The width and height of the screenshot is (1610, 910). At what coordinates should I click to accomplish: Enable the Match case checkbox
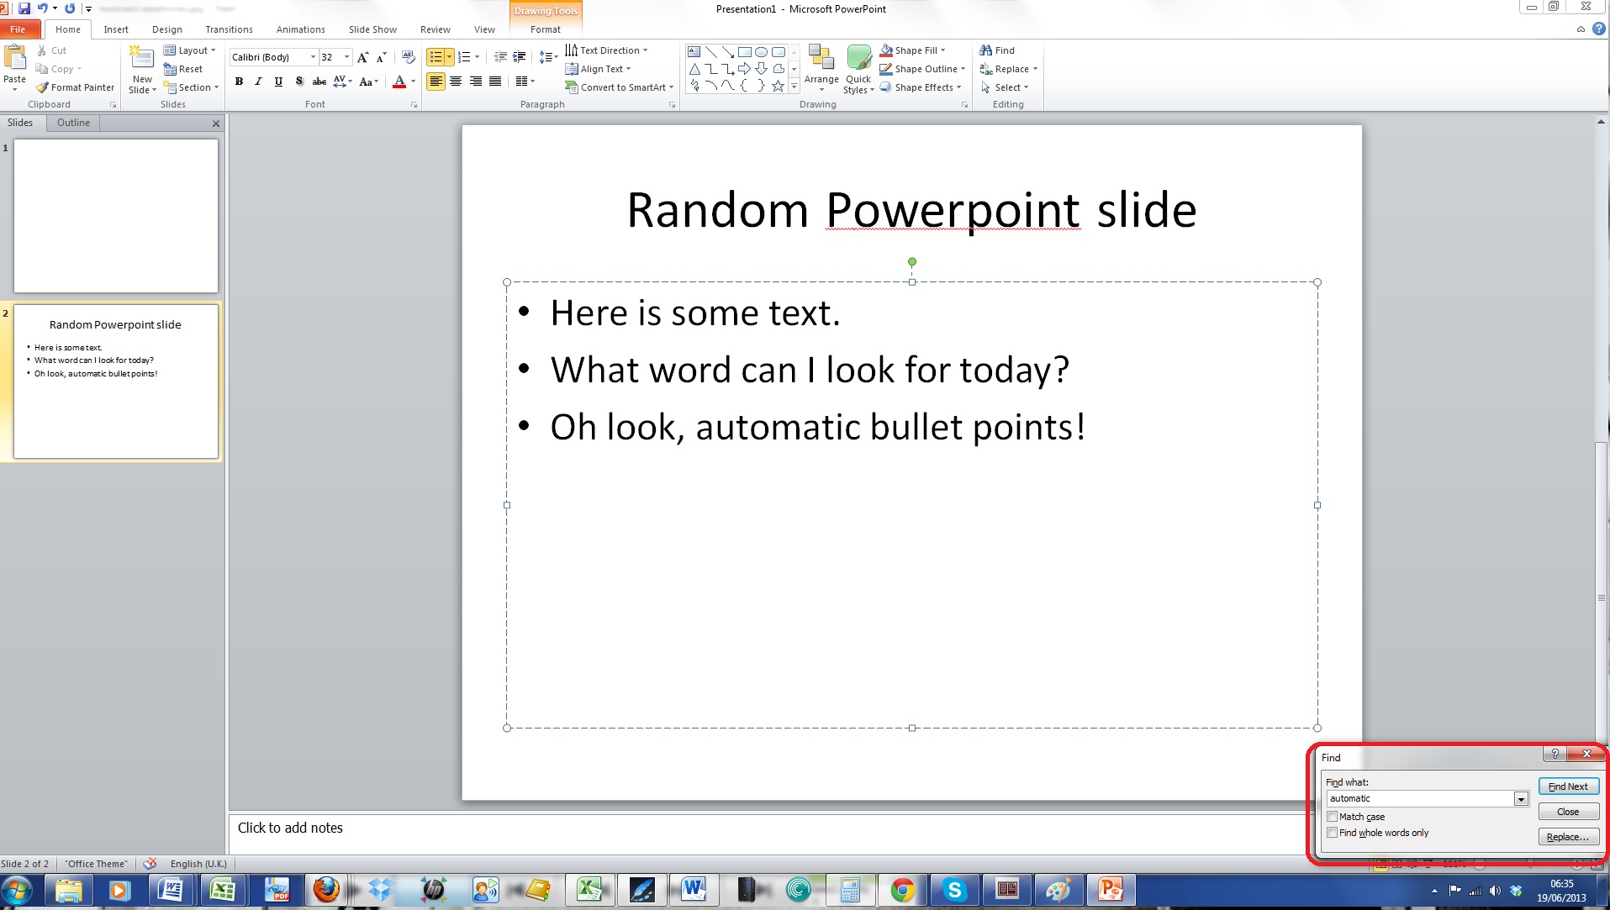(1333, 817)
